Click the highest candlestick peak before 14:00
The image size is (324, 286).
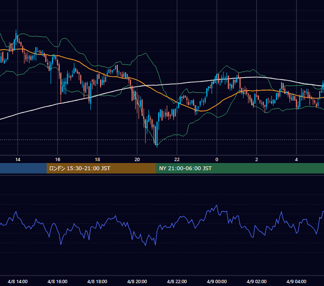[16, 31]
